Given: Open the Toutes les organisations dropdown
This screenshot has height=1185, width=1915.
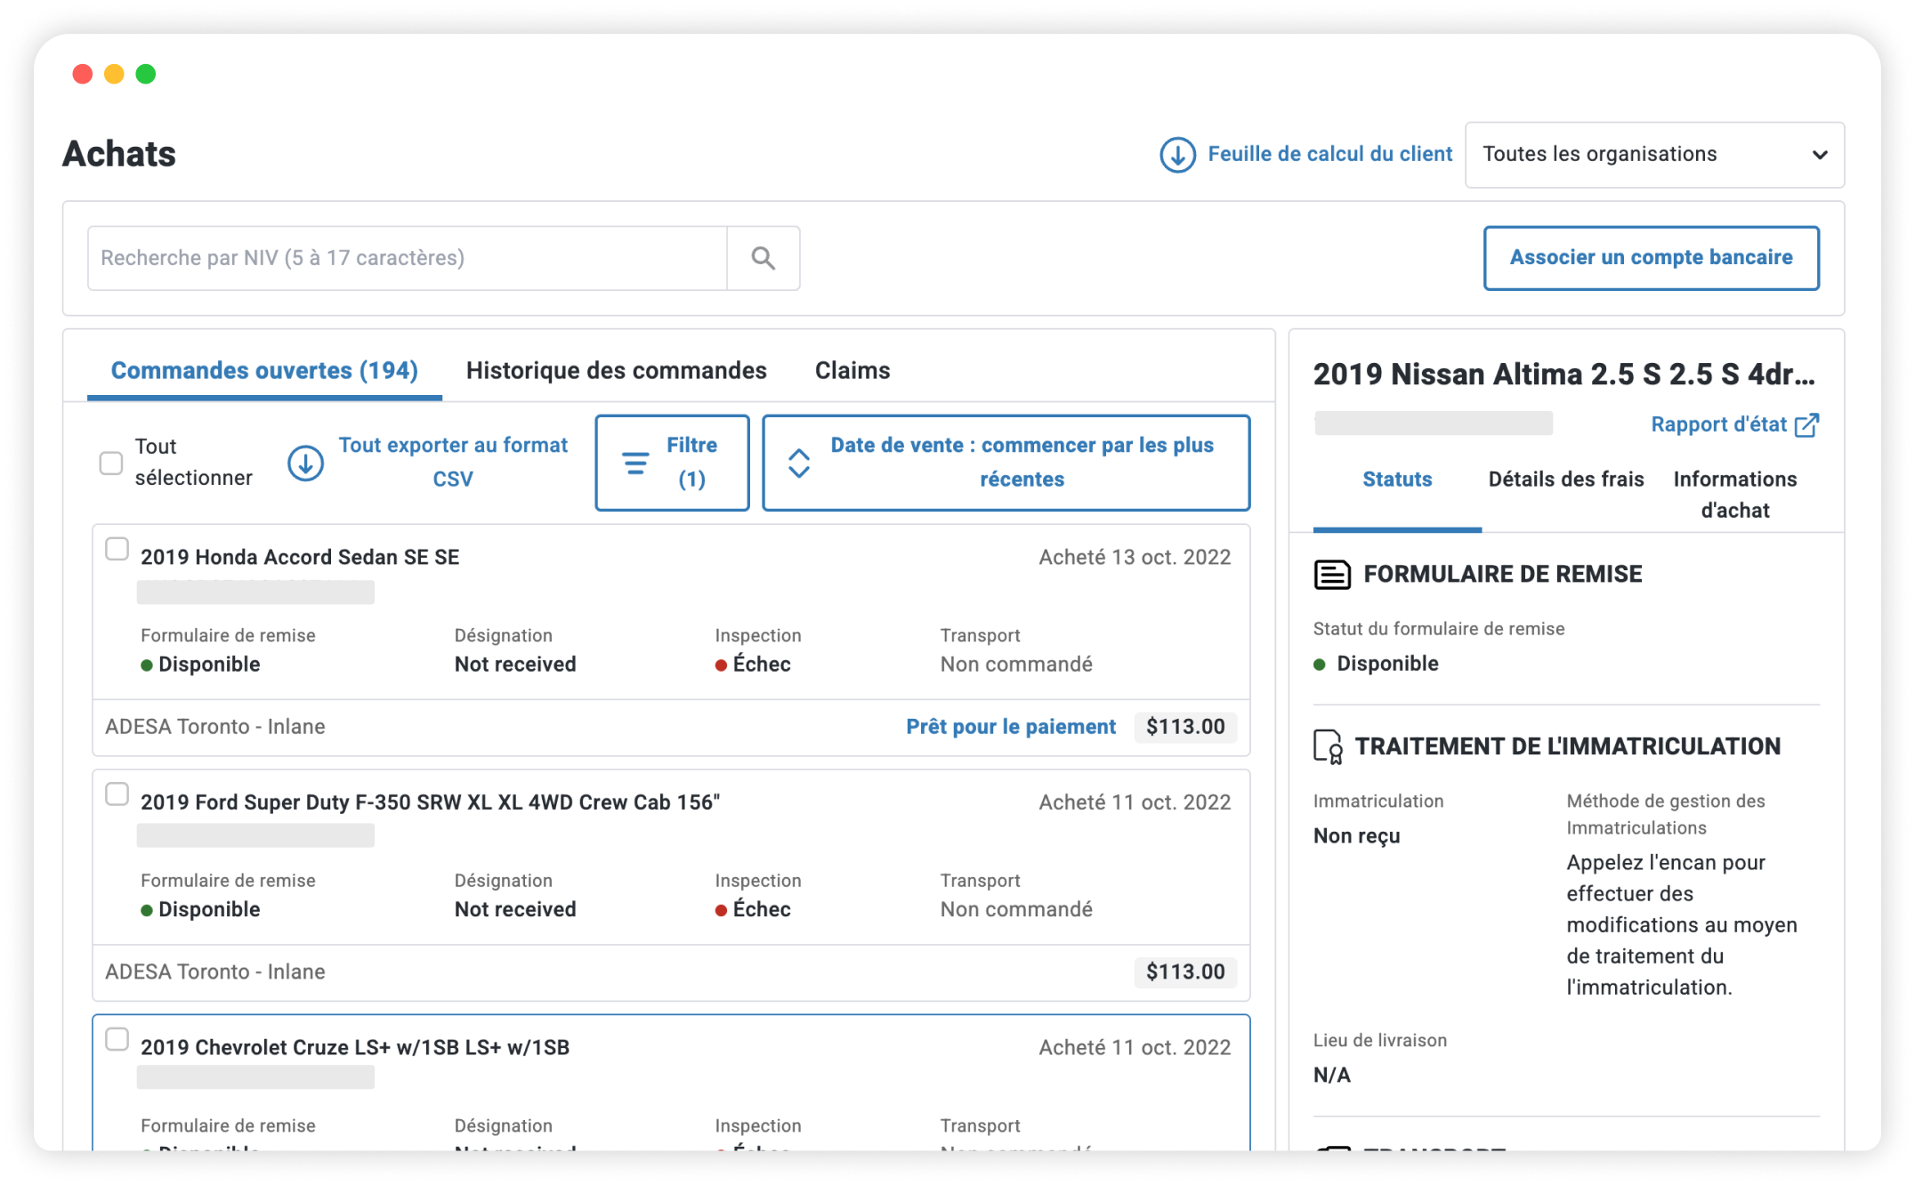Looking at the screenshot, I should [x=1654, y=155].
